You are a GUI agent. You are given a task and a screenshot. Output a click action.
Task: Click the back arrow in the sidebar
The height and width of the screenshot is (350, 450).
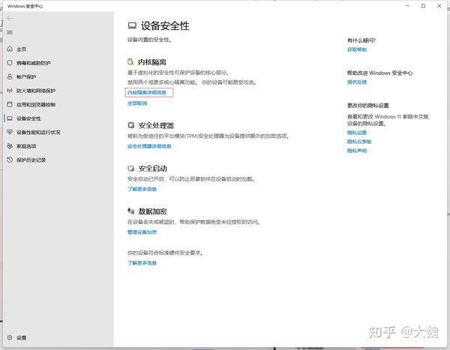pyautogui.click(x=10, y=19)
